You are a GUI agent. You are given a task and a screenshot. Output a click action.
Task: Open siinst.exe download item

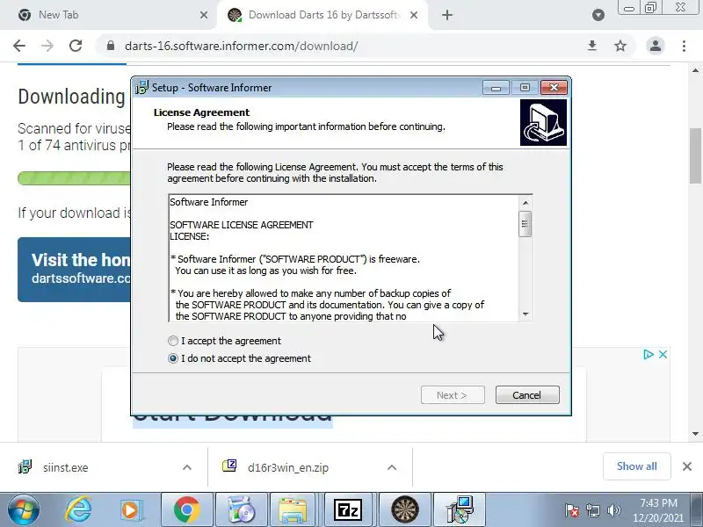[65, 467]
